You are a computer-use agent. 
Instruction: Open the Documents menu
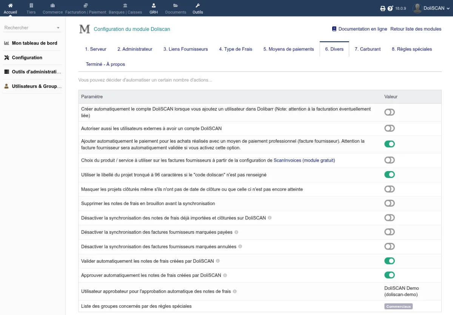[176, 8]
